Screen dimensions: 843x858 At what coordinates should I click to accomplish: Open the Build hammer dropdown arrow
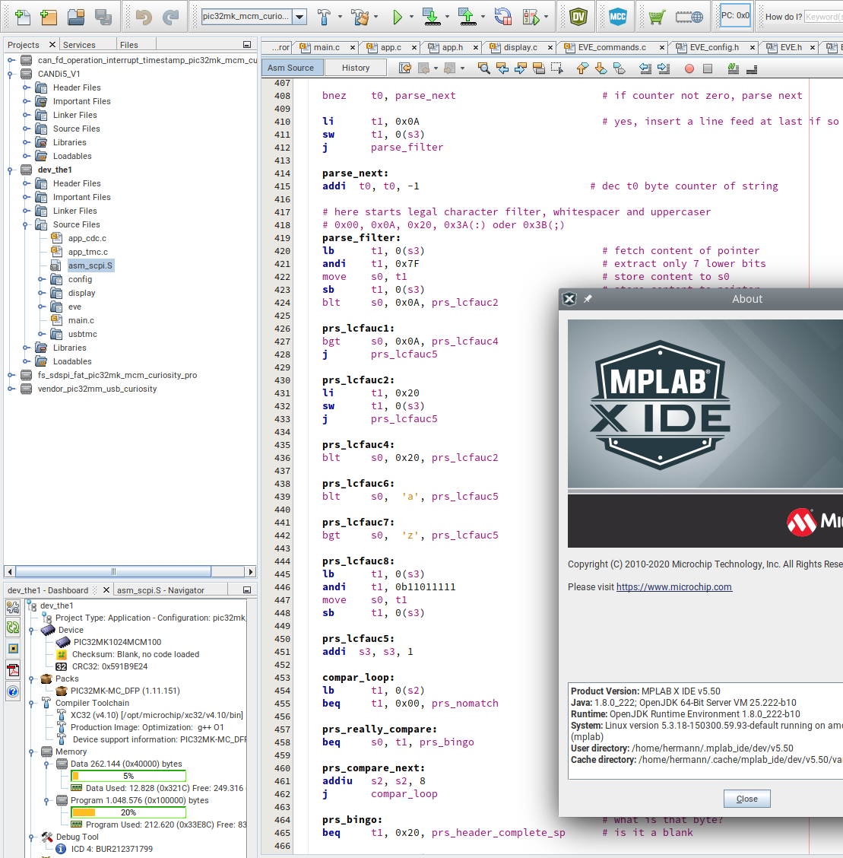click(340, 17)
